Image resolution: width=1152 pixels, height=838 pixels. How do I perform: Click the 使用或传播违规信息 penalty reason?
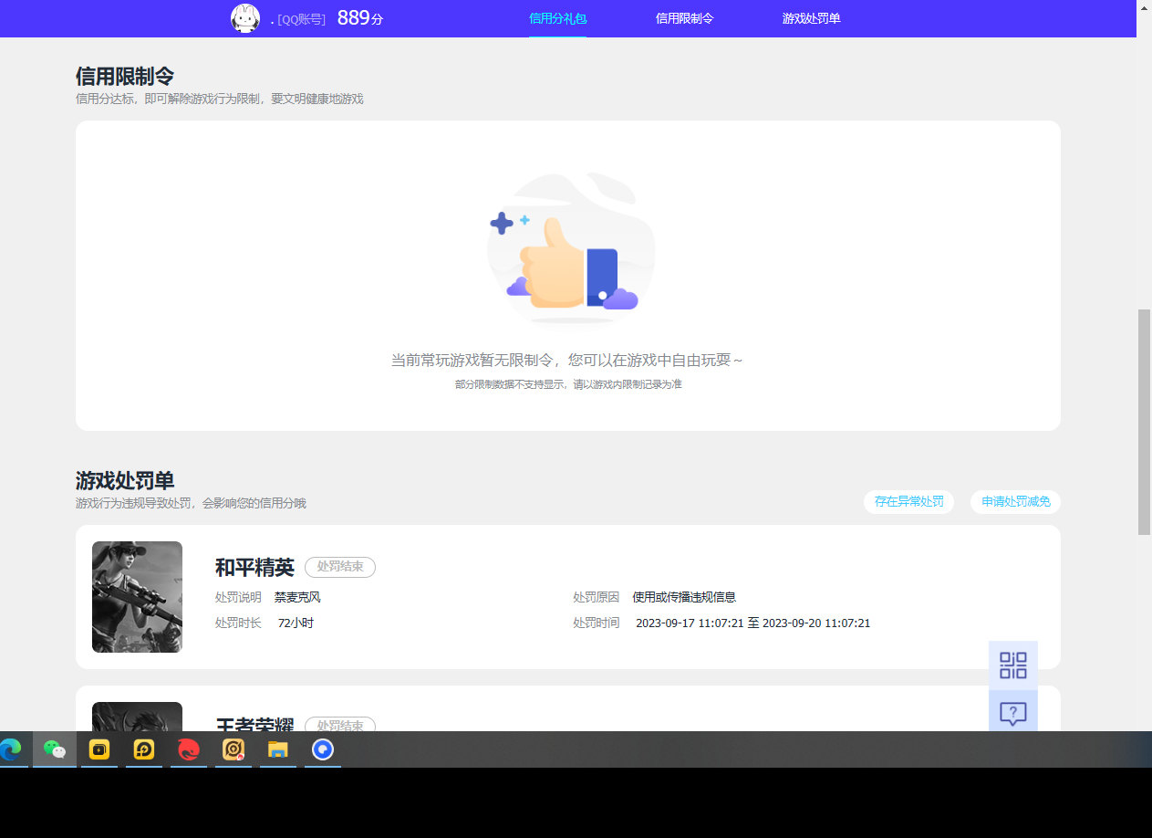click(x=684, y=597)
